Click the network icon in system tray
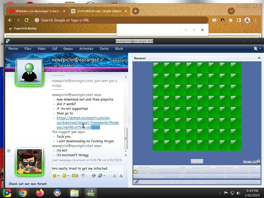 [x=232, y=193]
